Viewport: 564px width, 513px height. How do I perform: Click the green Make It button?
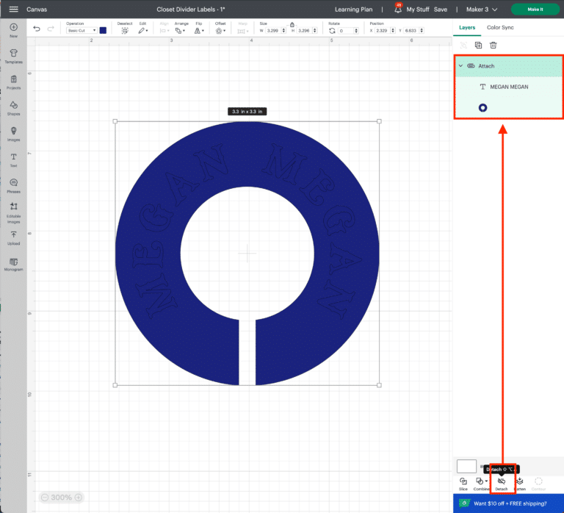(x=535, y=10)
